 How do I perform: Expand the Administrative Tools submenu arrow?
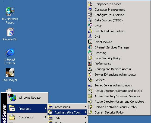coord(86,112)
